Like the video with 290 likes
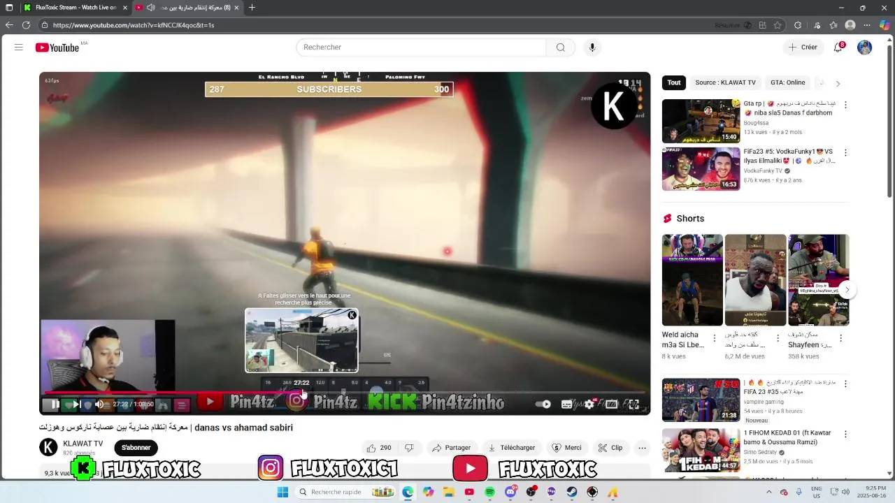This screenshot has height=503, width=895. (379, 448)
